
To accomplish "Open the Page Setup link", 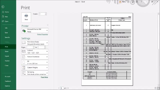I will [x=44, y=77].
